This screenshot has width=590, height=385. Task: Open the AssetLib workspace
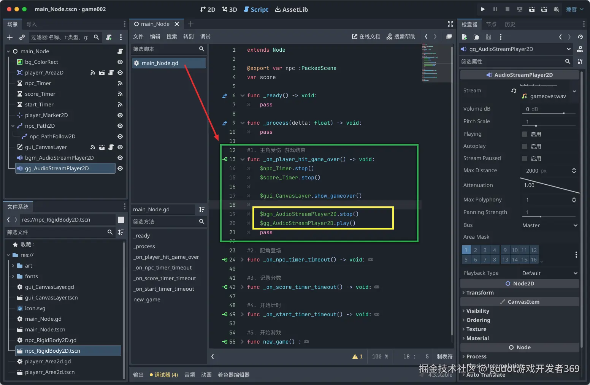pyautogui.click(x=292, y=10)
